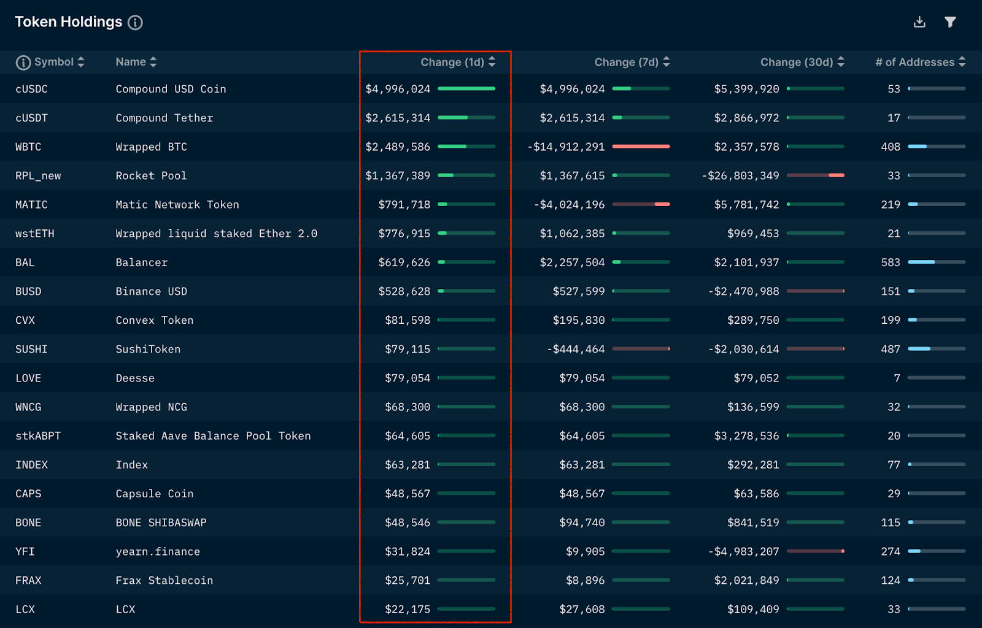Click the address count 583
The width and height of the screenshot is (982, 628).
point(891,262)
